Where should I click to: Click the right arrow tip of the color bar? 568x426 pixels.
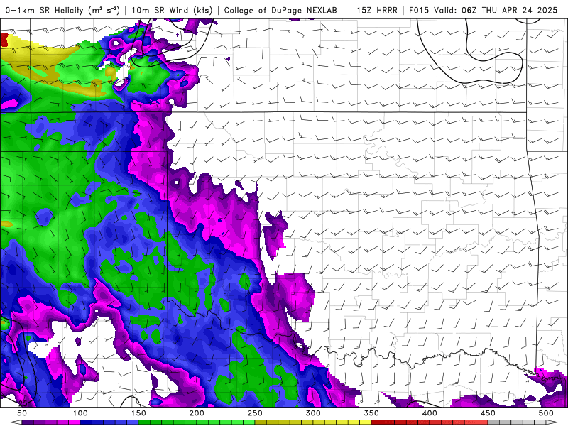pos(552,422)
